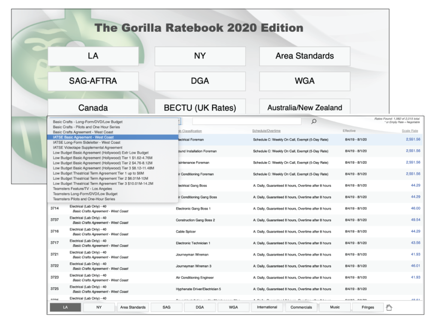Click the 43.56 rate for Electronic Technician 1
439x318 pixels.
416,243
